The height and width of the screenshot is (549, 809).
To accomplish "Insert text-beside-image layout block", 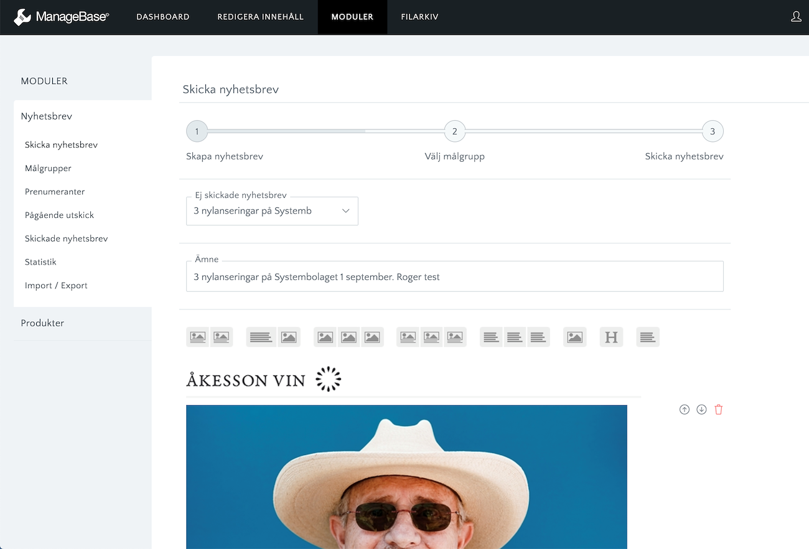I will 273,337.
